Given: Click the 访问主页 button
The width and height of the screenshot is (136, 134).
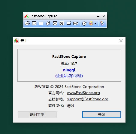Looking at the screenshot, I should [x=37, y=114].
